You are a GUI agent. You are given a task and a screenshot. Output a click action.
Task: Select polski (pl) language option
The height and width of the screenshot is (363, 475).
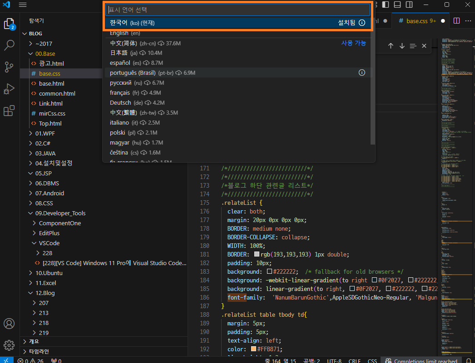tap(238, 133)
